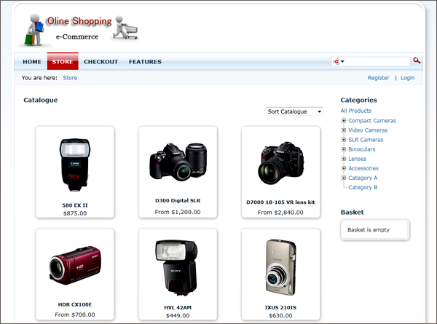The width and height of the screenshot is (437, 324).
Task: Open the Category B link
Action: click(x=363, y=187)
